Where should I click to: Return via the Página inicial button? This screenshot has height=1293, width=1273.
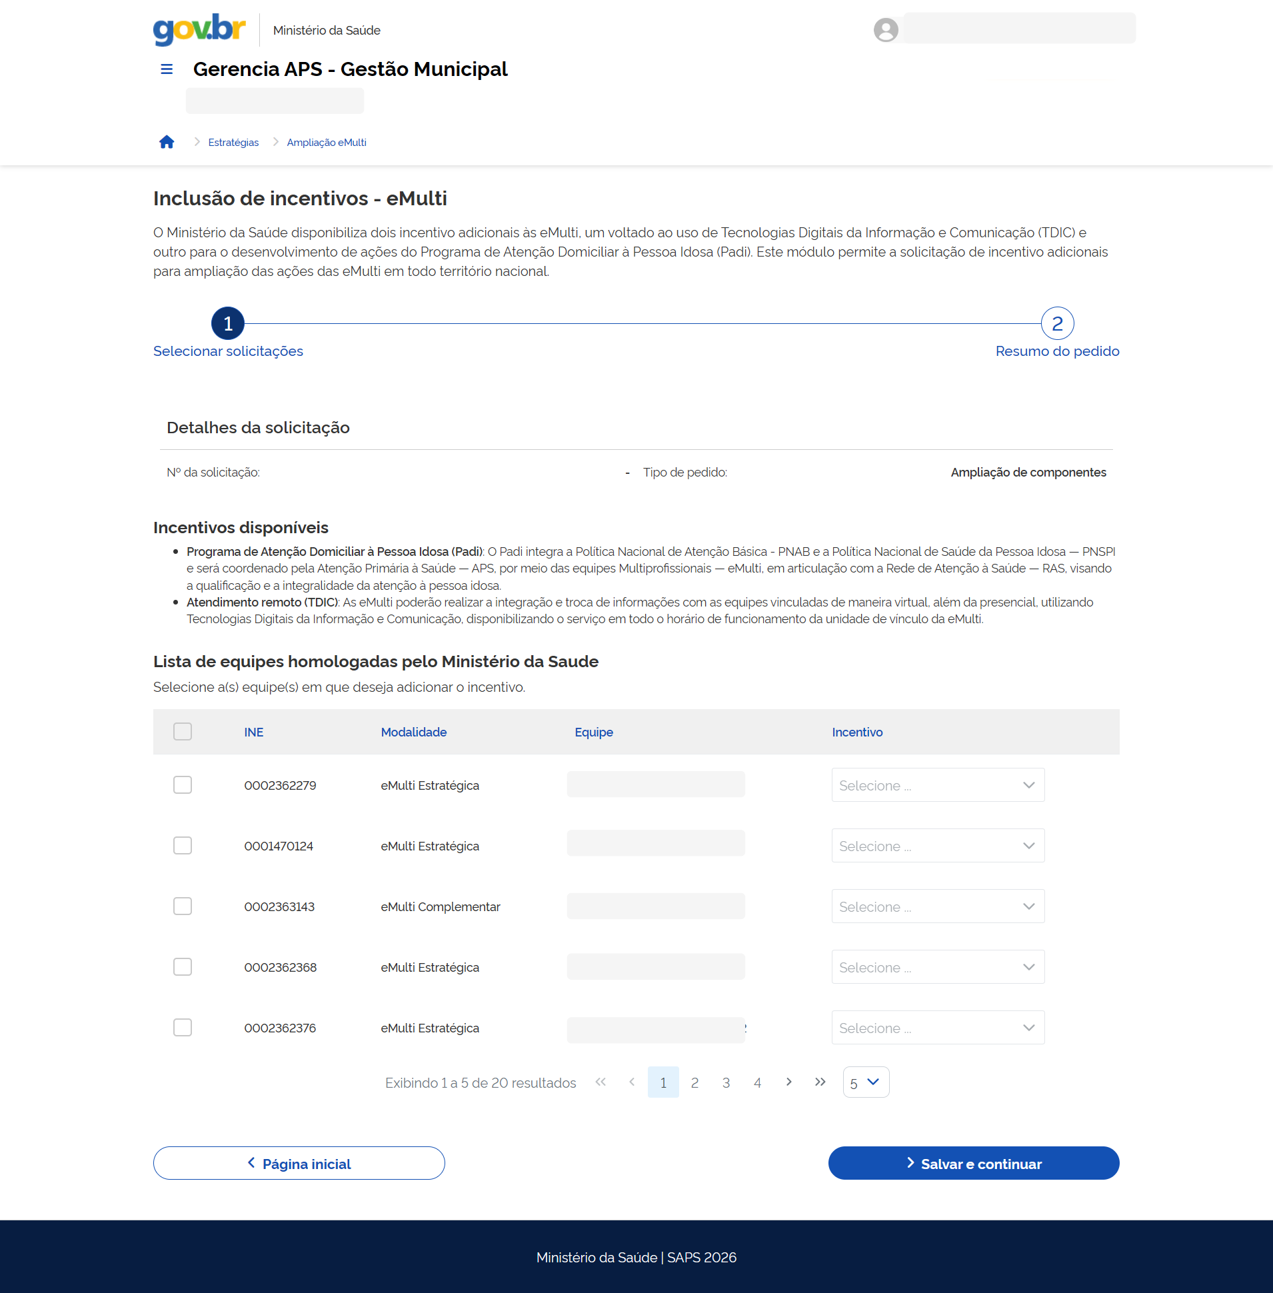[299, 1163]
